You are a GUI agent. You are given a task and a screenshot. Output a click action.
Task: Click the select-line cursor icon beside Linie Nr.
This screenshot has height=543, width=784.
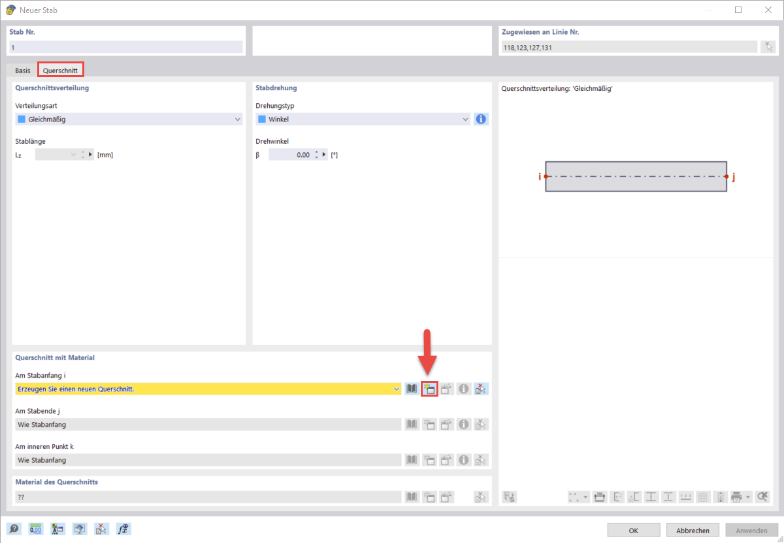(x=768, y=47)
